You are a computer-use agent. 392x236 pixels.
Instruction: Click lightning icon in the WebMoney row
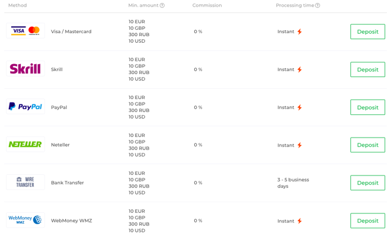299,221
